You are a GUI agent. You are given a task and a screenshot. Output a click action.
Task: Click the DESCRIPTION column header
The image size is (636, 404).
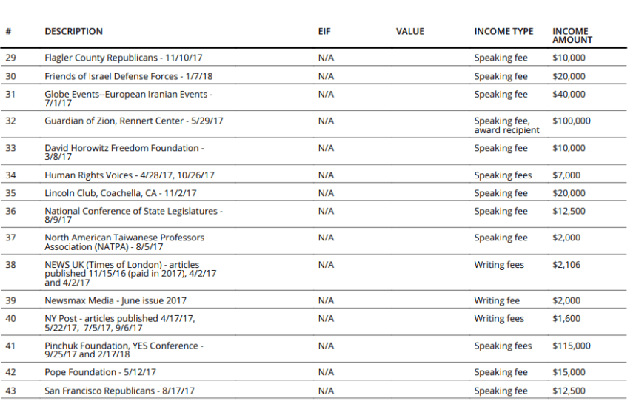(x=73, y=32)
